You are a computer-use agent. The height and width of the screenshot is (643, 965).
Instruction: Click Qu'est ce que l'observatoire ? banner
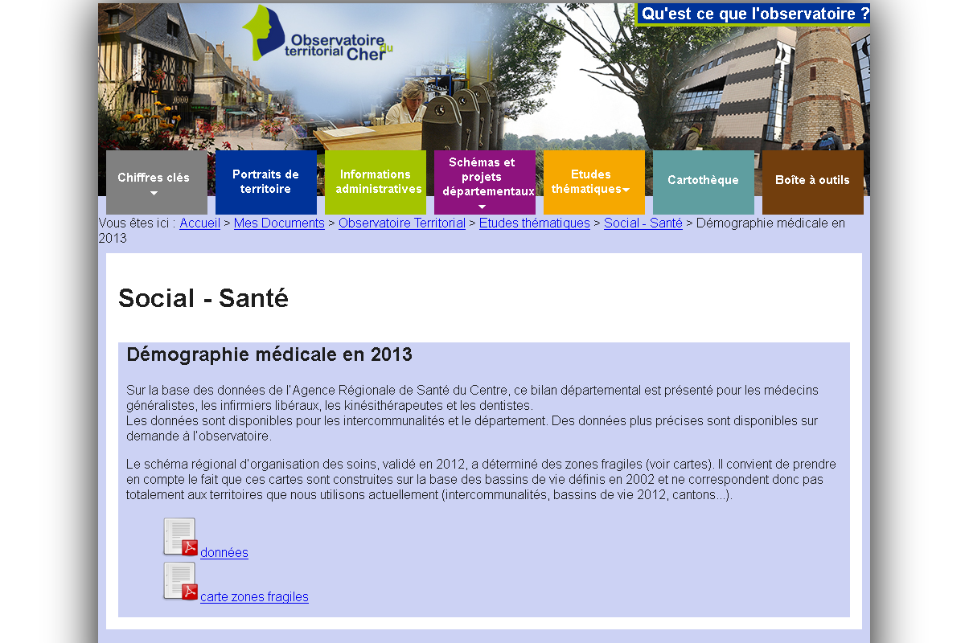pyautogui.click(x=754, y=14)
